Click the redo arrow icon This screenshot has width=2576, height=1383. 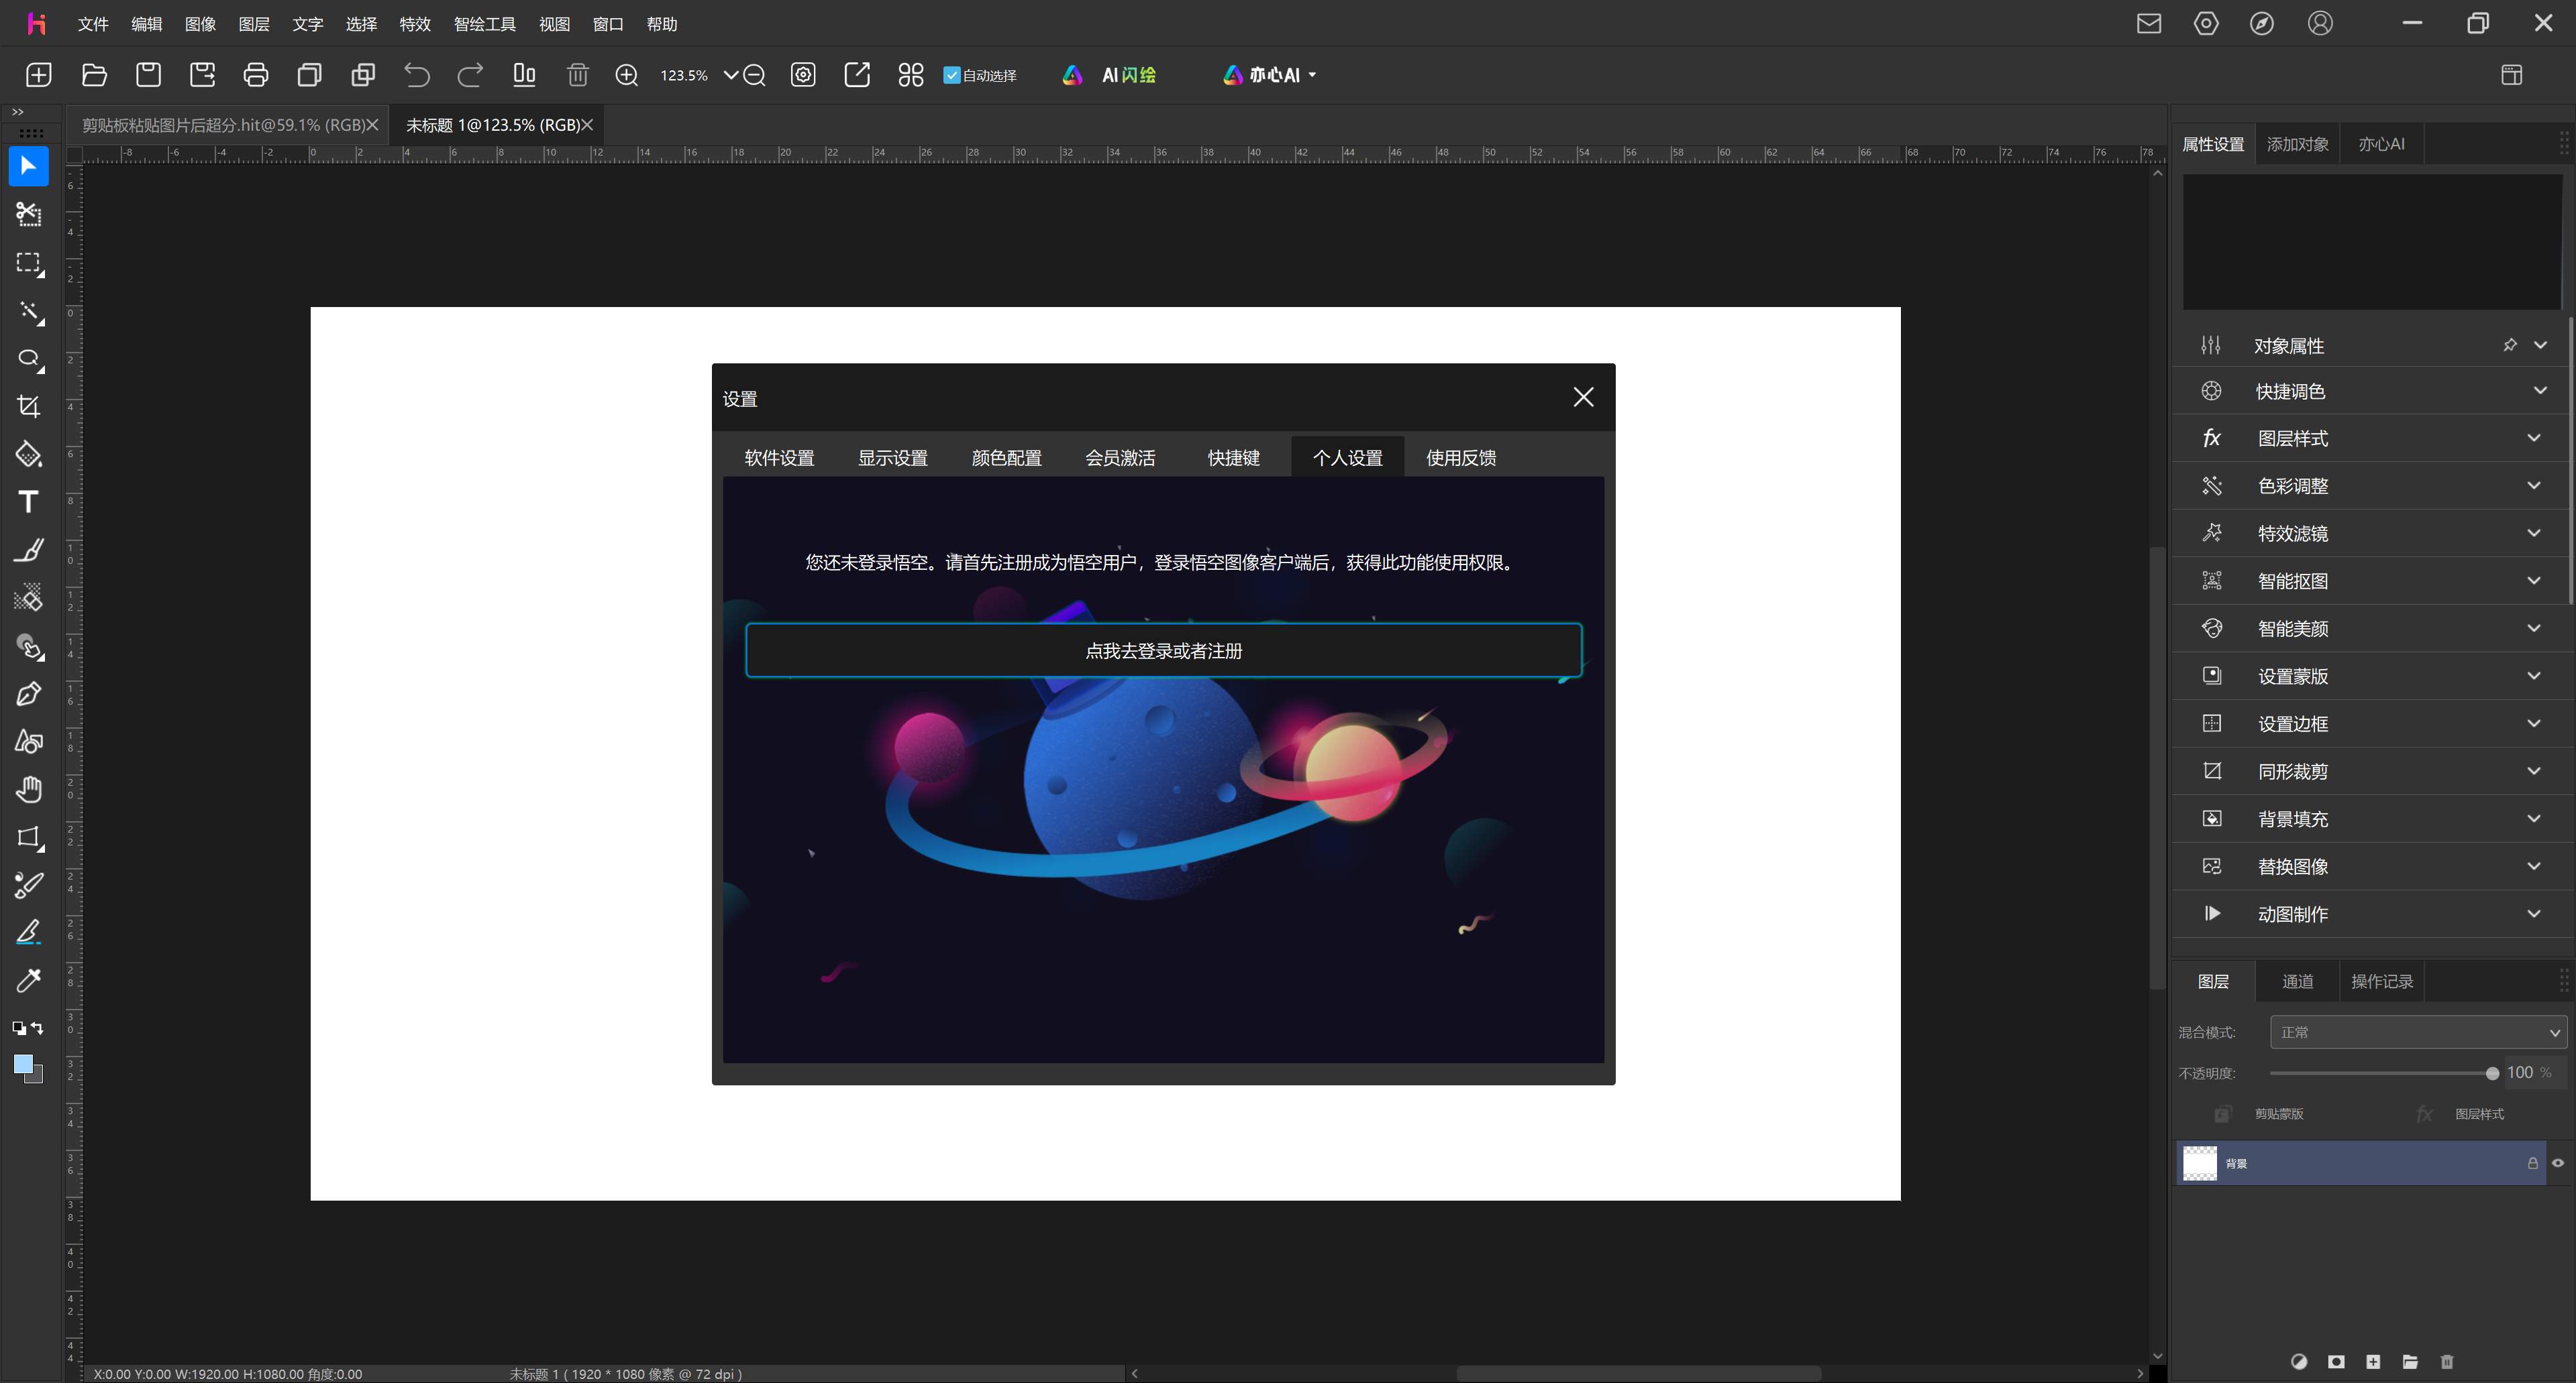pos(470,75)
